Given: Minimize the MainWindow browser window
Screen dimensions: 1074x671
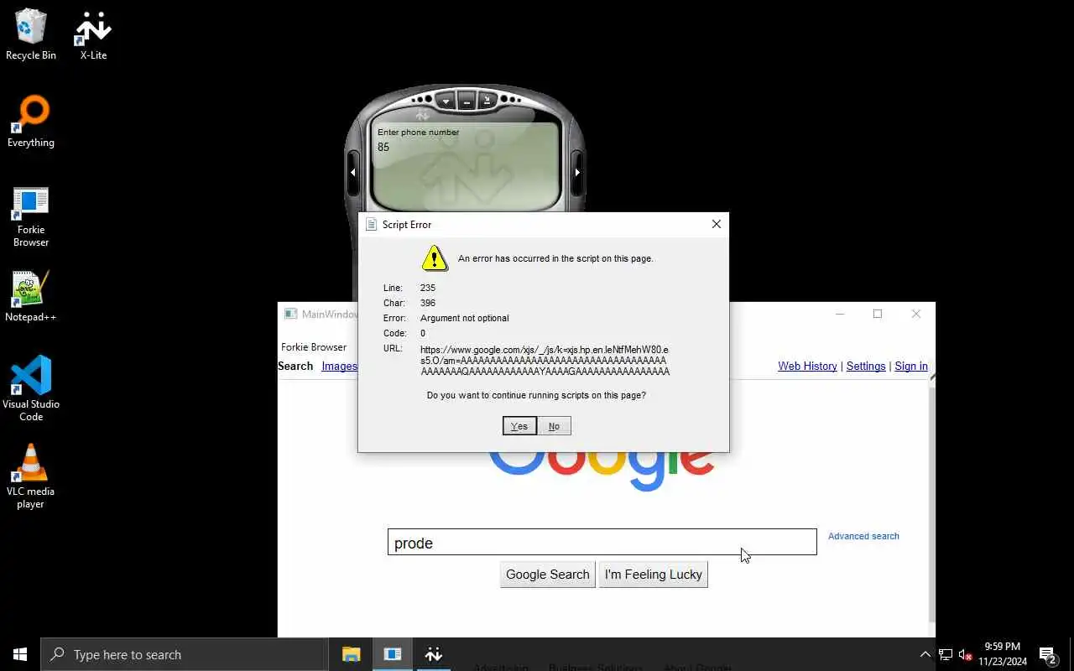Looking at the screenshot, I should point(840,314).
